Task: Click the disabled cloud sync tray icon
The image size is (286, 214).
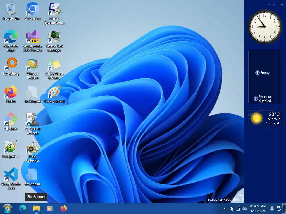Action: coord(245,208)
